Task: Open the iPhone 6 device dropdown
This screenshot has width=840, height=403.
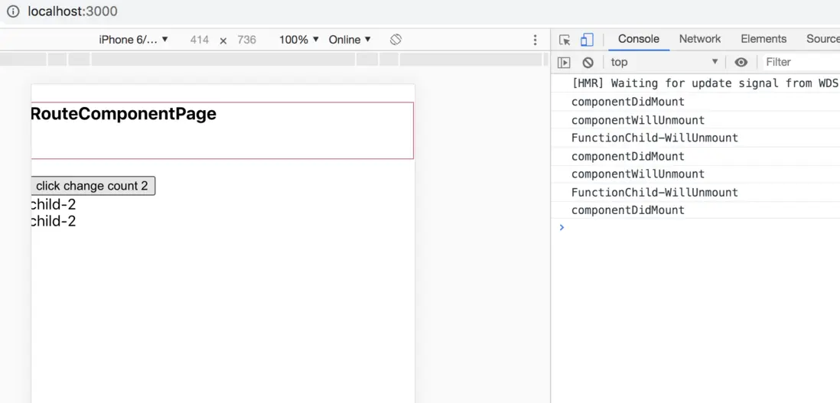Action: click(x=133, y=40)
